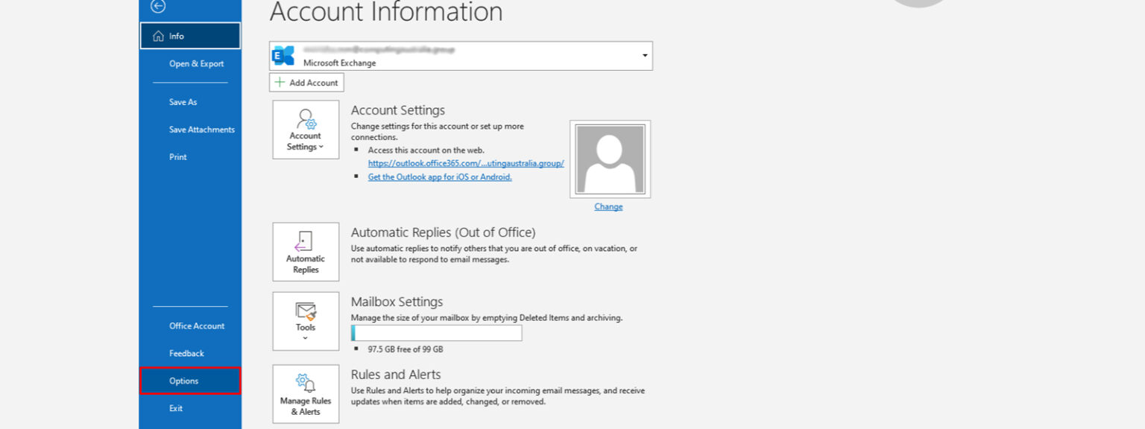Screen dimensions: 1145x429
Task: Open Get the Outlook app link
Action: (x=440, y=177)
